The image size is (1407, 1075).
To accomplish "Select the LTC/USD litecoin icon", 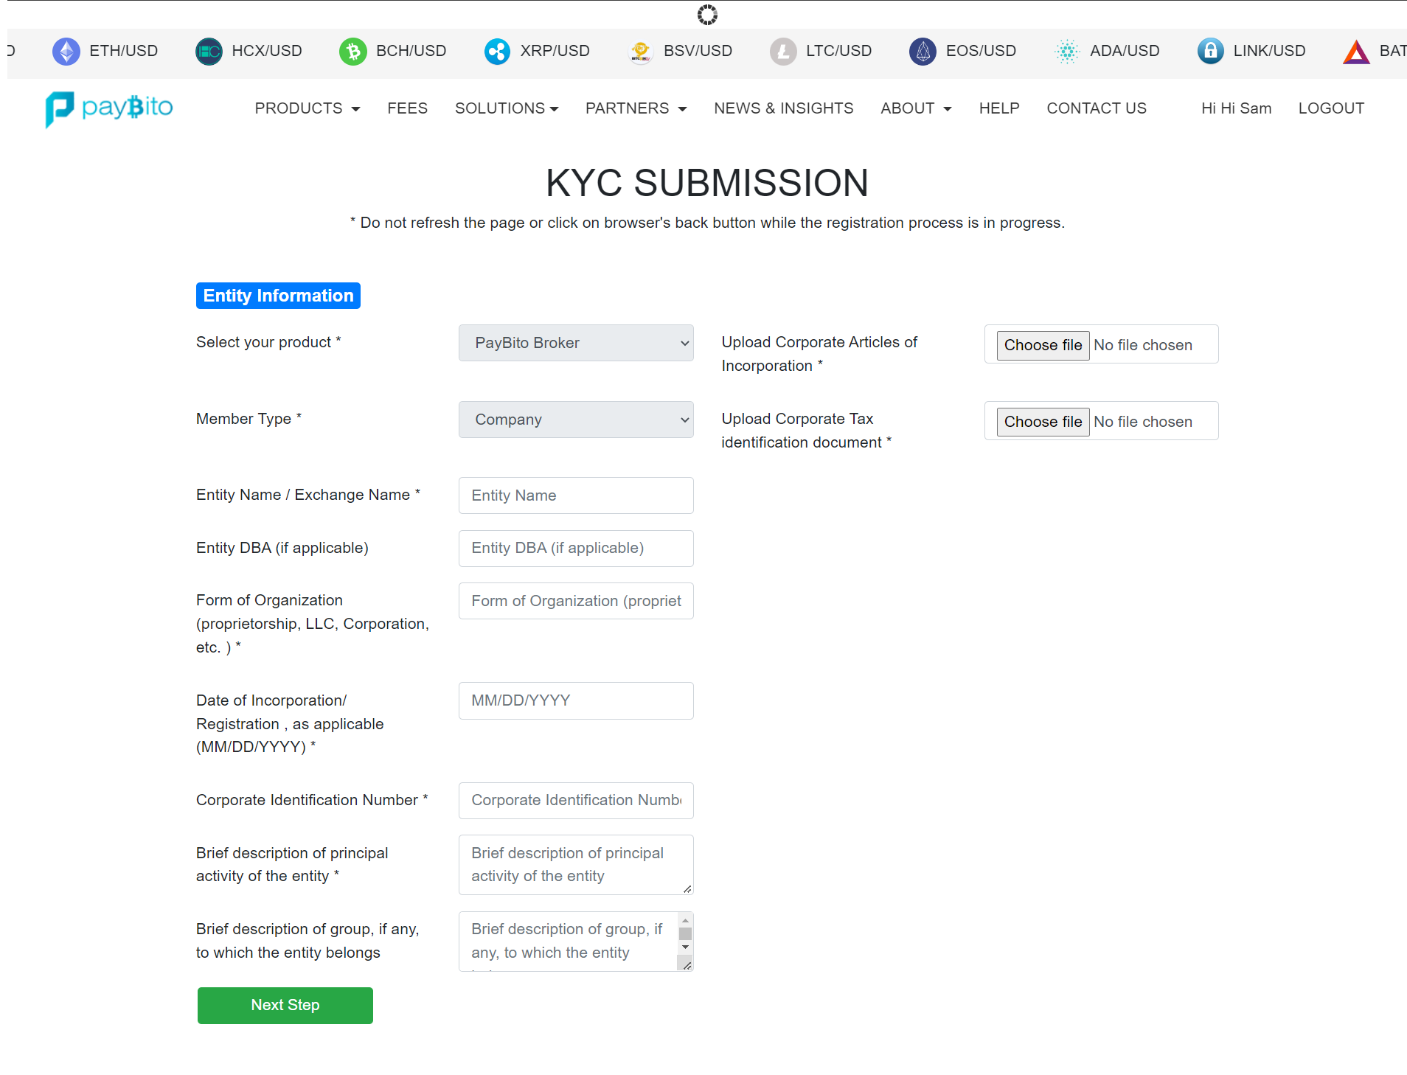I will tap(783, 51).
